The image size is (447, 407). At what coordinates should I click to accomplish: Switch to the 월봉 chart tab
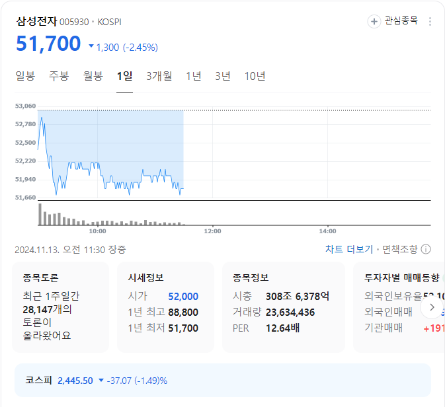pyautogui.click(x=93, y=76)
